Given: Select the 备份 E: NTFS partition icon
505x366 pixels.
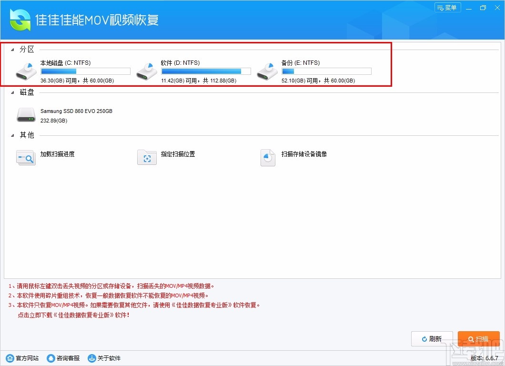Looking at the screenshot, I should (x=267, y=70).
